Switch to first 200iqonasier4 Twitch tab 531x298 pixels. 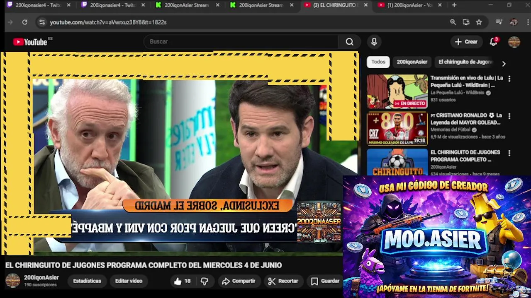[38, 5]
